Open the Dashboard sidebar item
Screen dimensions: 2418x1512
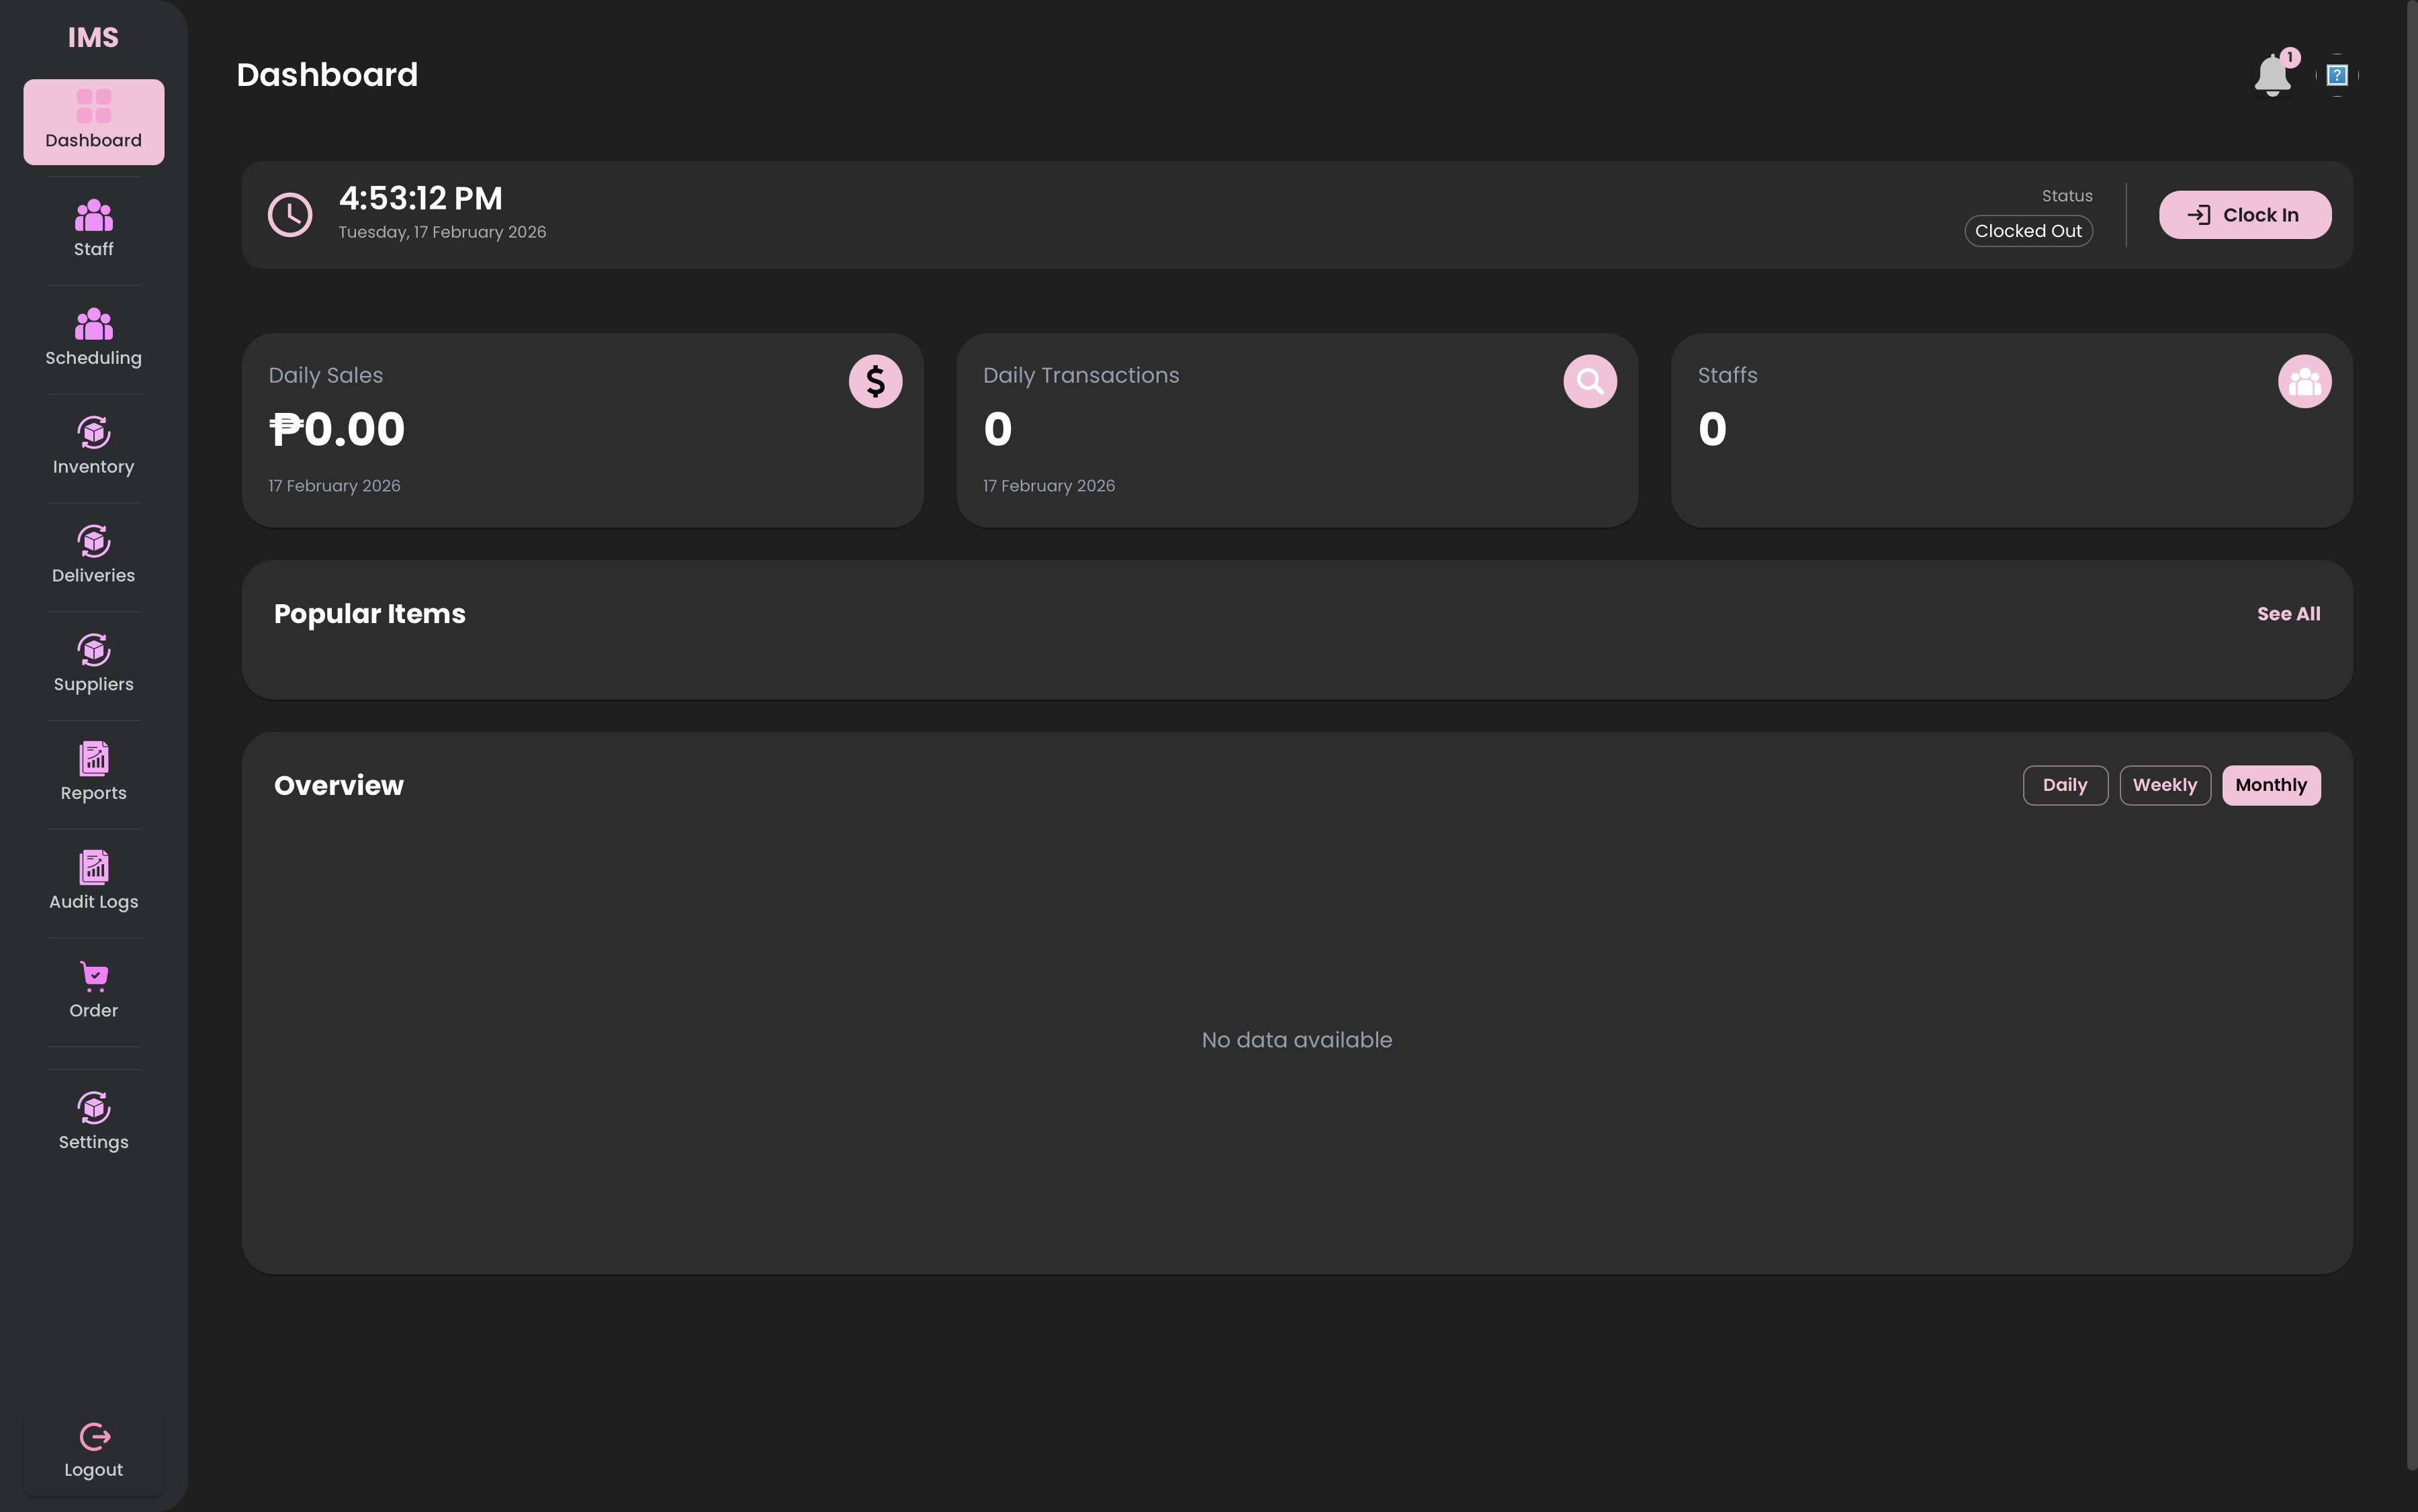click(93, 122)
